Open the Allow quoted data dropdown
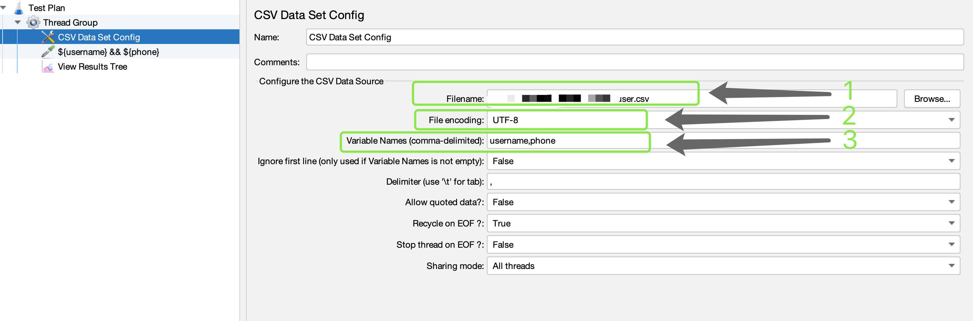 pyautogui.click(x=951, y=202)
